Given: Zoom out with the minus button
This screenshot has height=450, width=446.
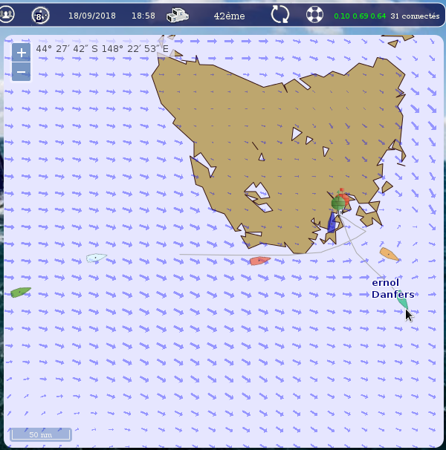Looking at the screenshot, I should tap(22, 71).
